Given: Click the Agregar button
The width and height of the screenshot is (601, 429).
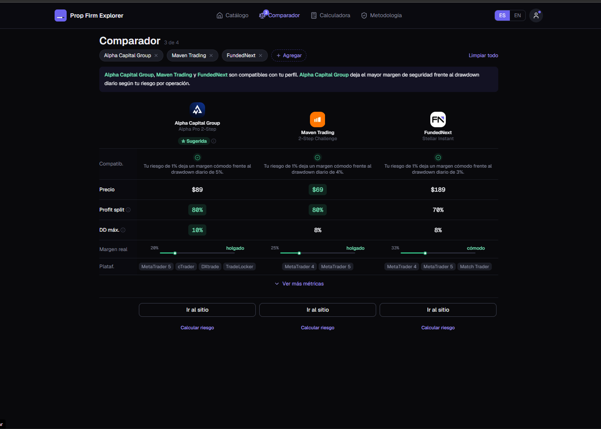Looking at the screenshot, I should point(289,55).
